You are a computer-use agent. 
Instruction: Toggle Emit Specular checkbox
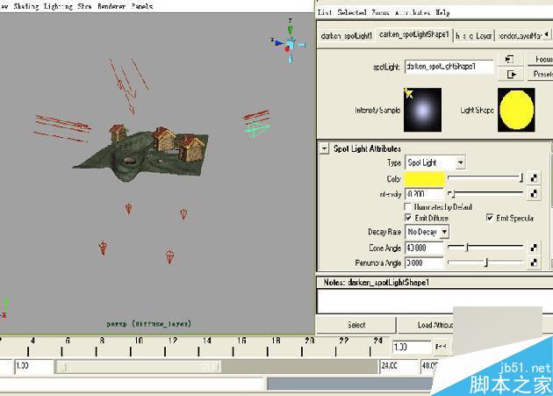click(490, 218)
